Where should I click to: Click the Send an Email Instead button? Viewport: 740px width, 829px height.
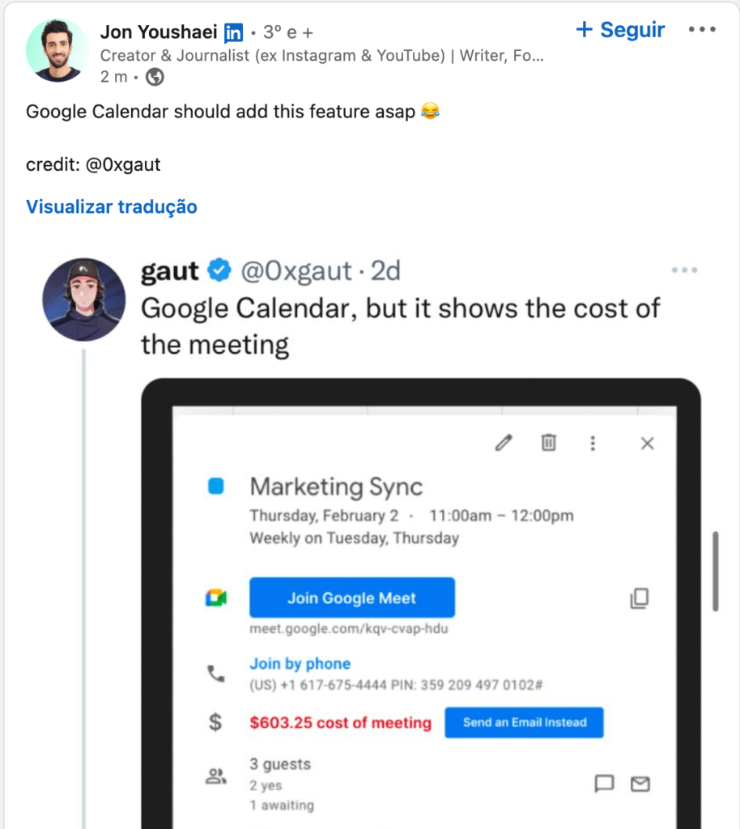pos(525,722)
